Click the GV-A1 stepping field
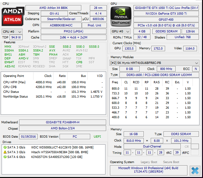Viewport: 203px width, 178px height. pos(54,14)
